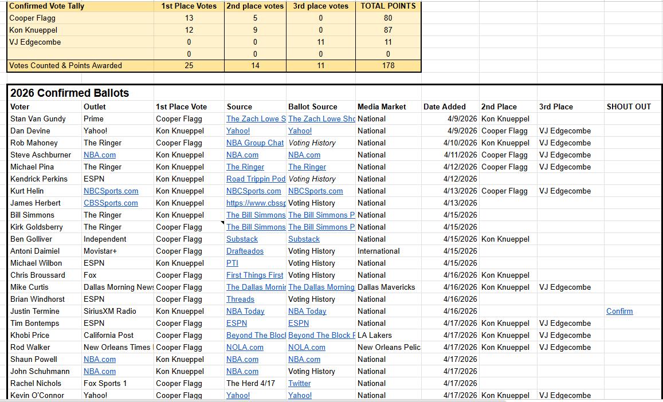This screenshot has width=663, height=402.
Task: Follow the First Things First link
Action: point(254,275)
